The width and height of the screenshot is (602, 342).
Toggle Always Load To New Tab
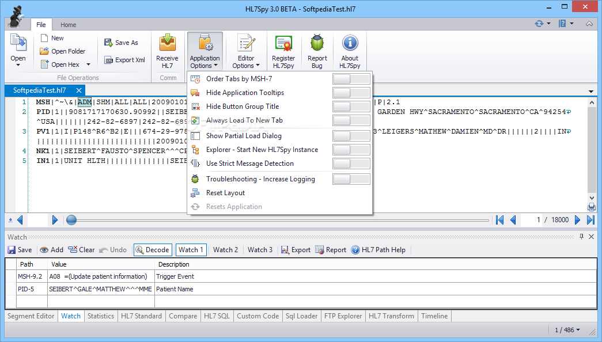351,120
